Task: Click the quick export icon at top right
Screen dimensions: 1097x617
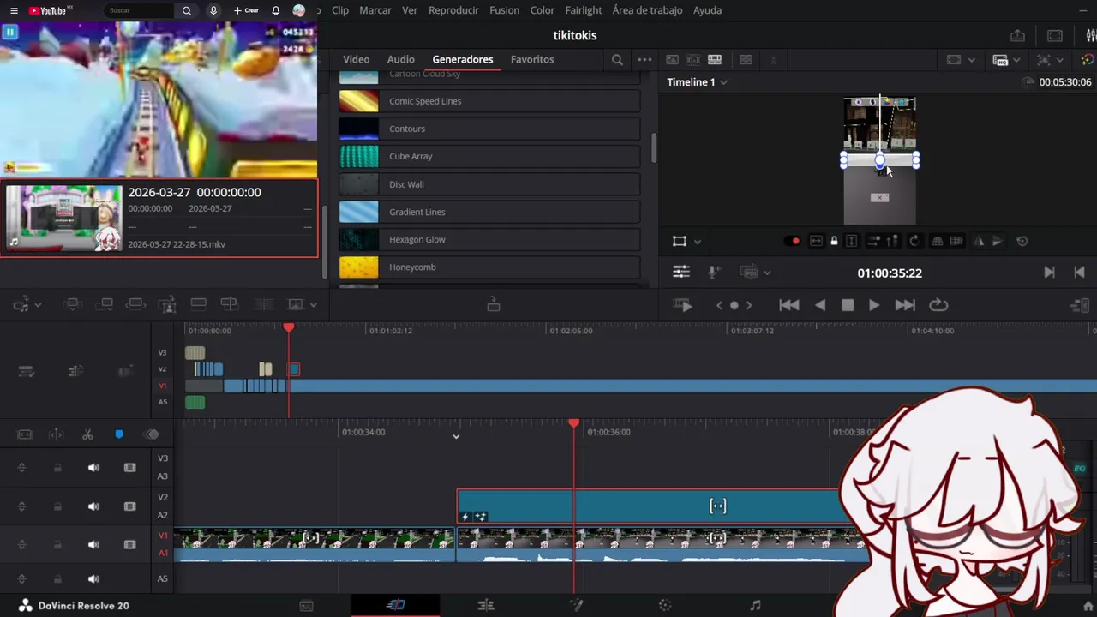Action: [x=1017, y=36]
